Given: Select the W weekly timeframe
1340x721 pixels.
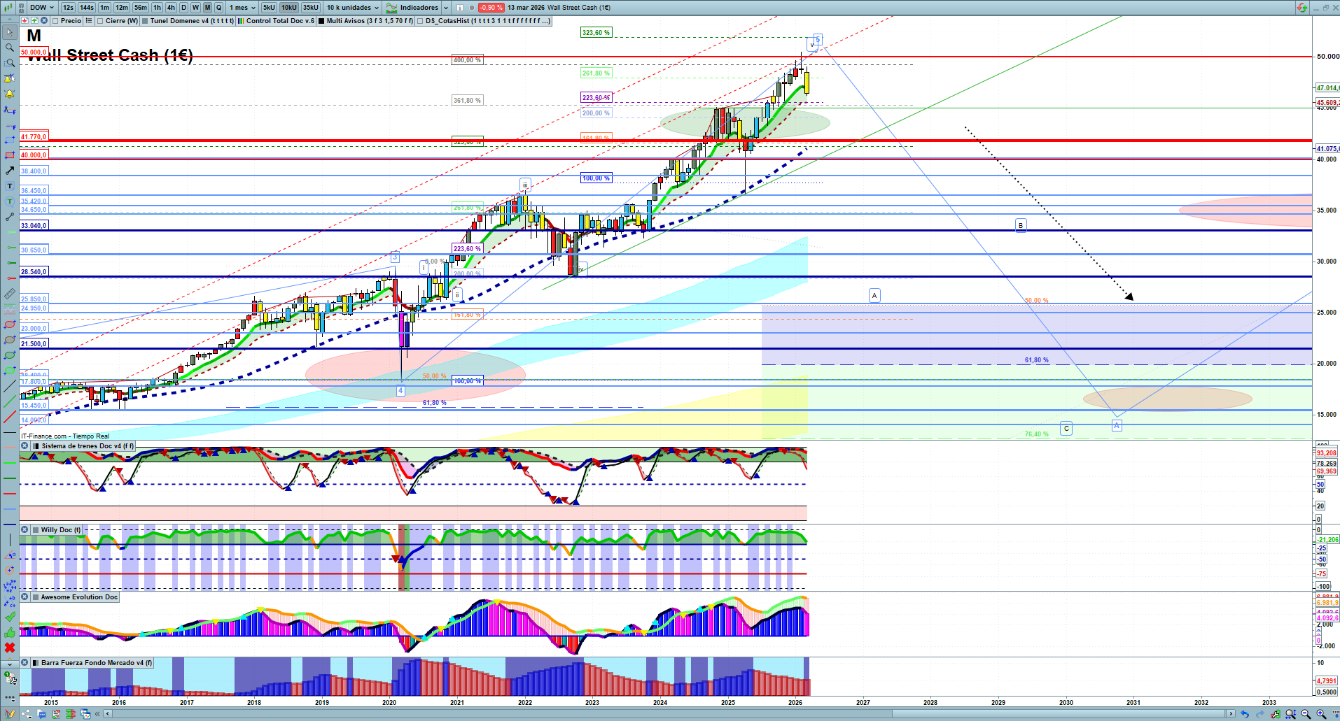Looking at the screenshot, I should (x=195, y=8).
